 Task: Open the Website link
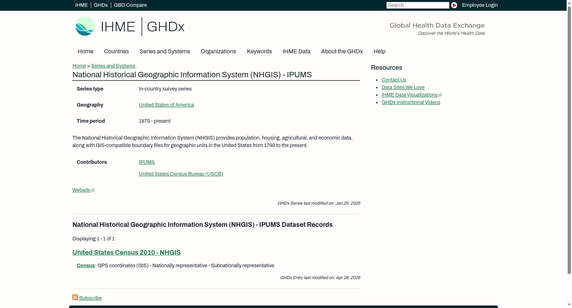pyautogui.click(x=81, y=190)
